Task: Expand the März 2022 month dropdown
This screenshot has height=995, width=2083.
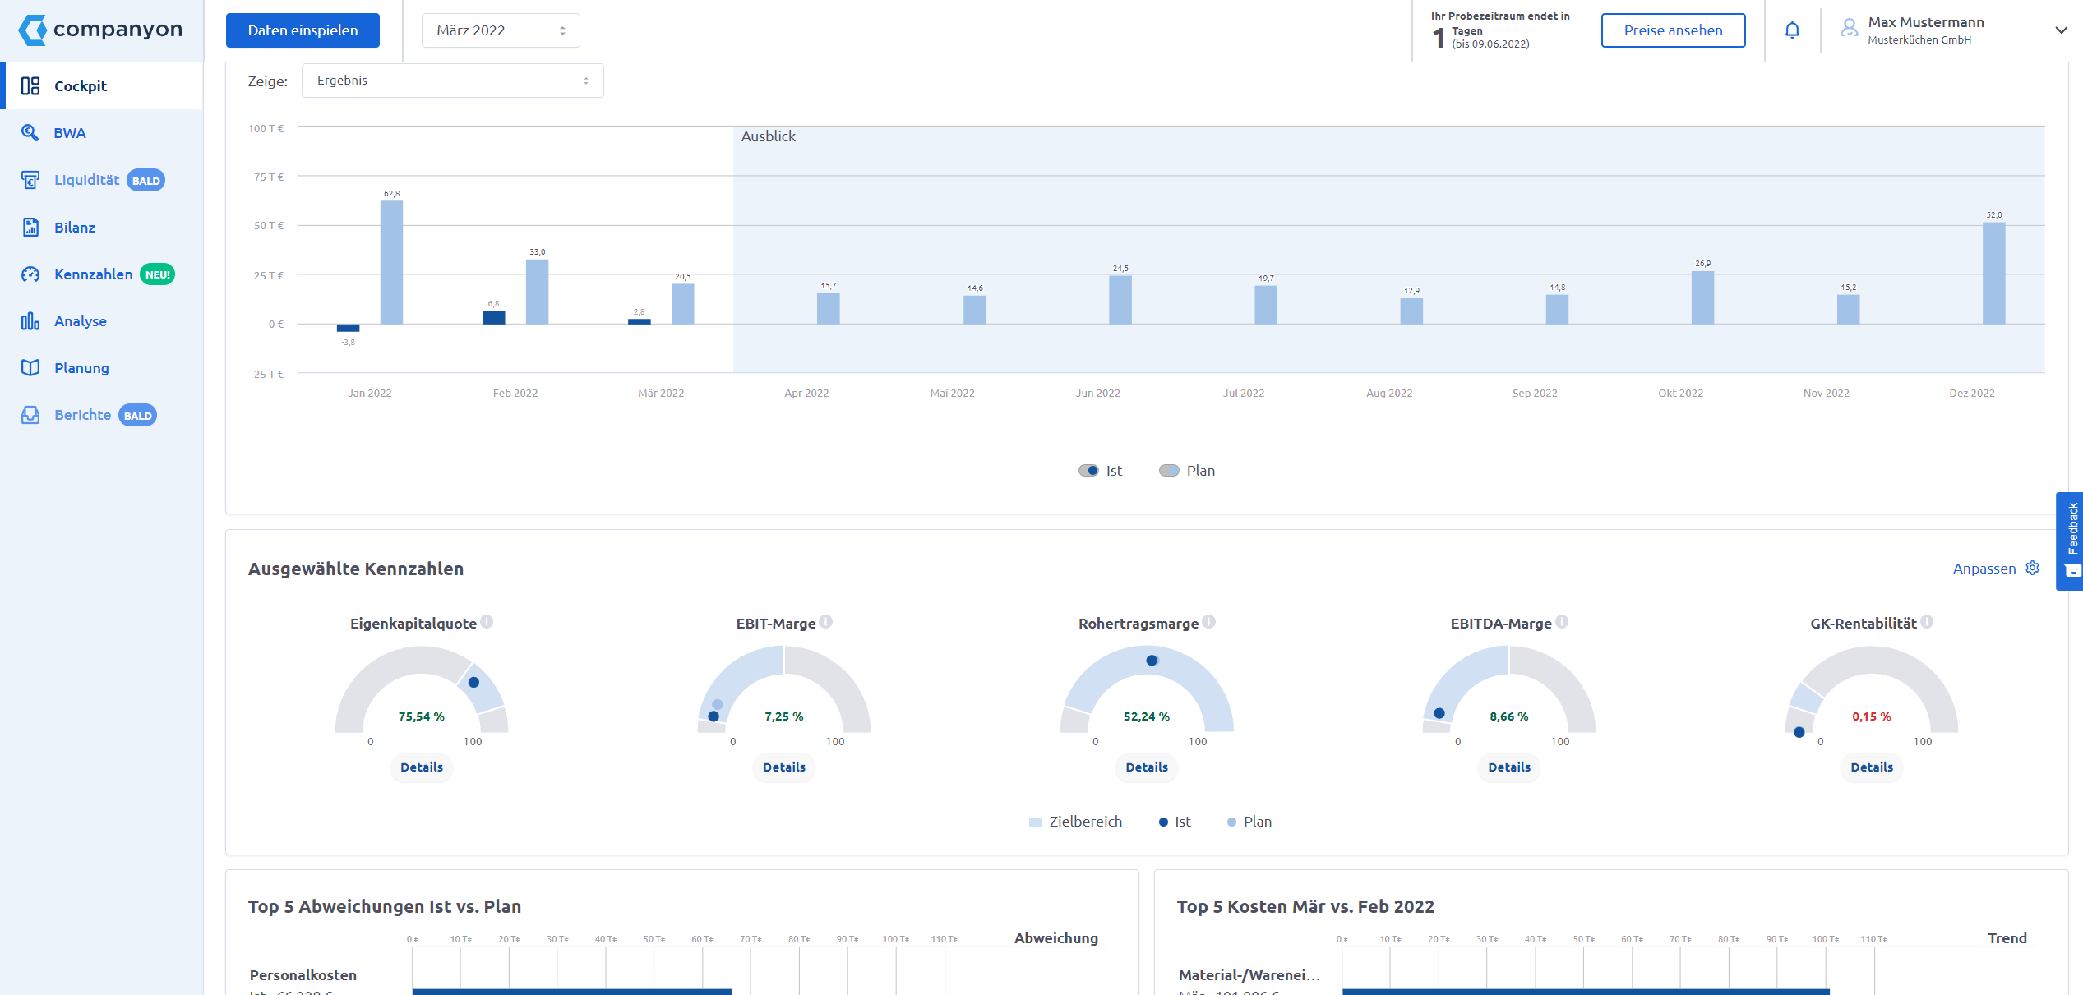Action: click(500, 30)
